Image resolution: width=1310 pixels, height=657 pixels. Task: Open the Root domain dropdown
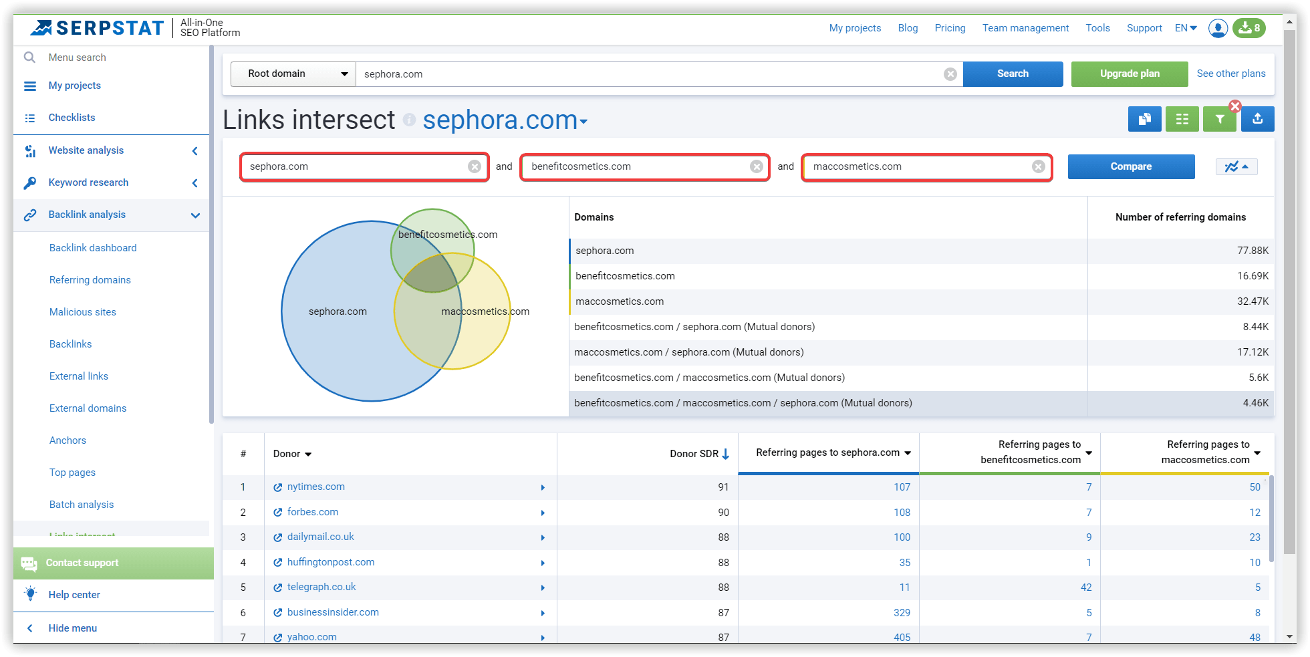click(293, 74)
